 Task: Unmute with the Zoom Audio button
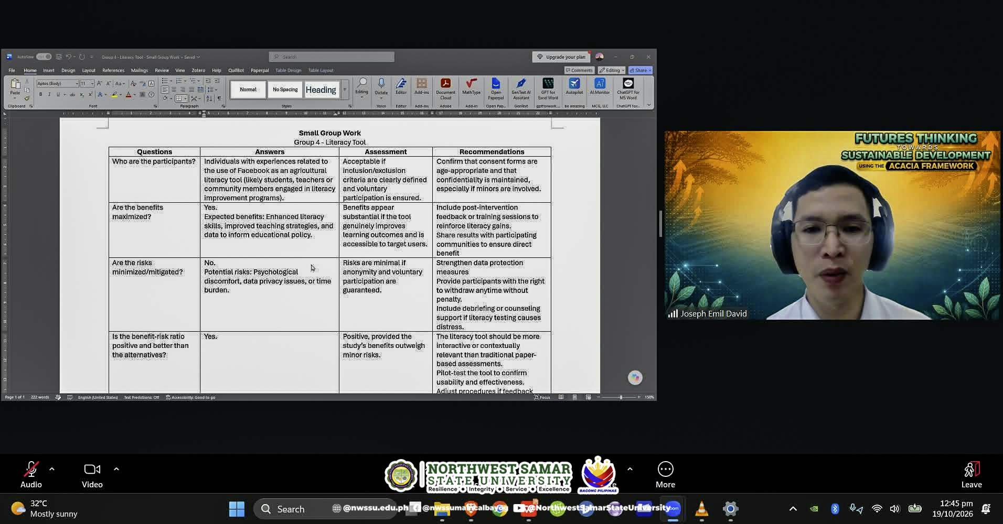pyautogui.click(x=31, y=475)
